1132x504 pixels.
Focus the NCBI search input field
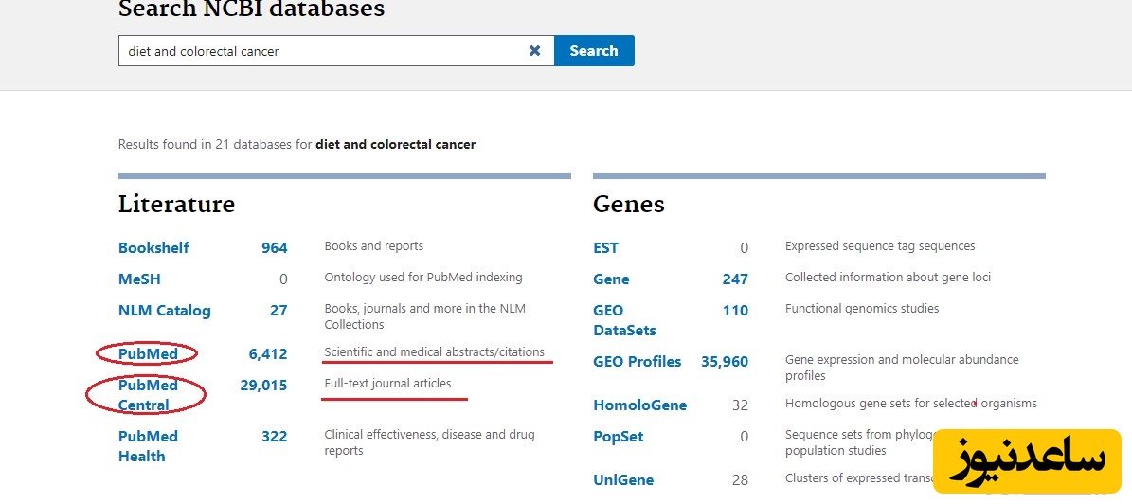[x=322, y=51]
